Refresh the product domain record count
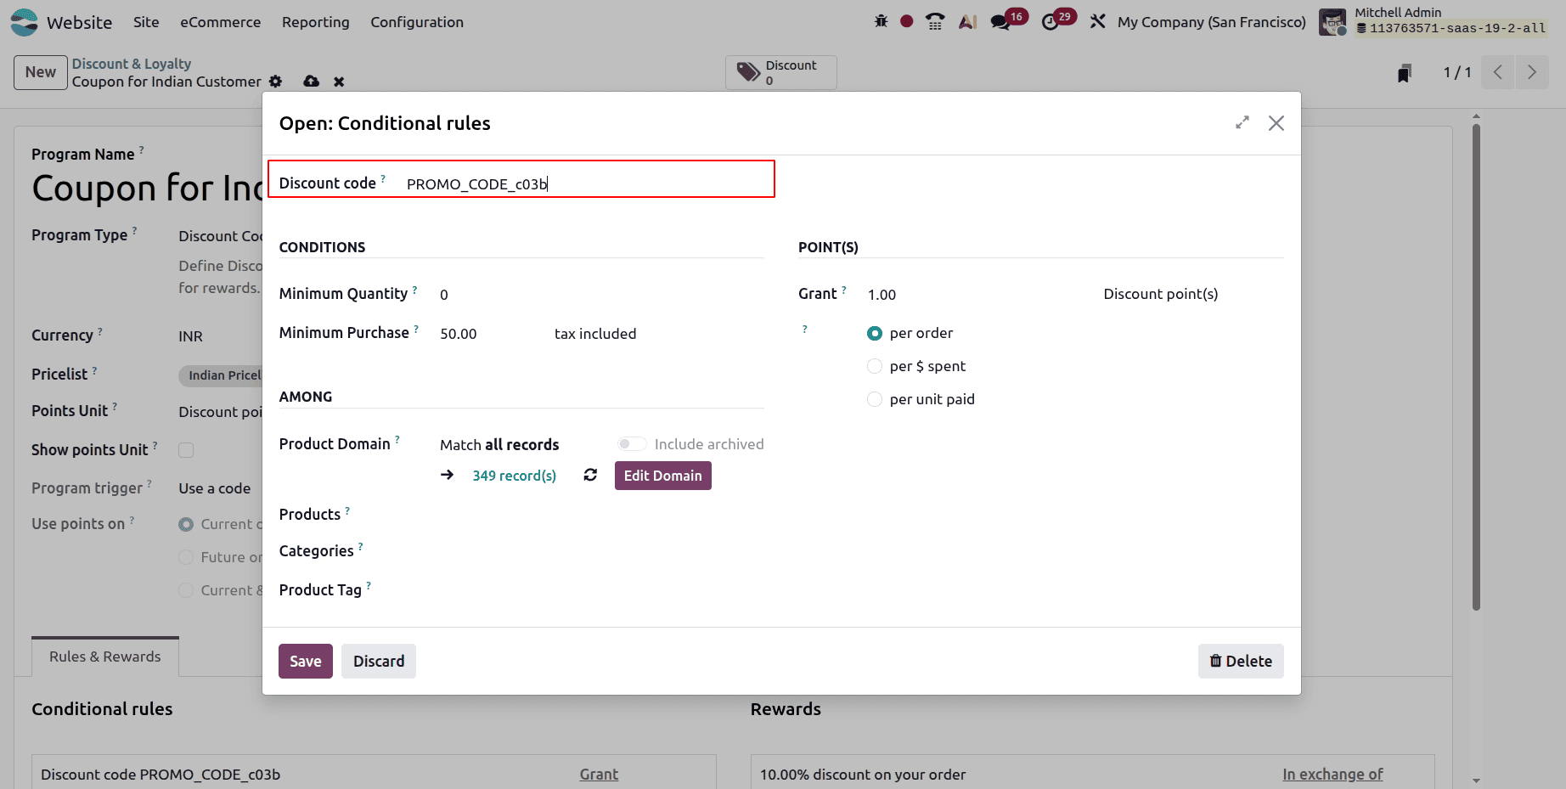This screenshot has height=789, width=1566. point(590,475)
